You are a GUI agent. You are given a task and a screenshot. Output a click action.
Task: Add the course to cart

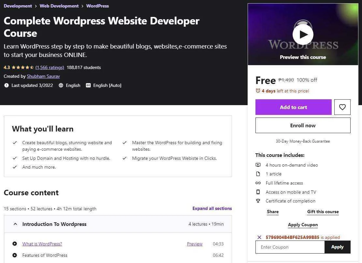[x=294, y=107]
